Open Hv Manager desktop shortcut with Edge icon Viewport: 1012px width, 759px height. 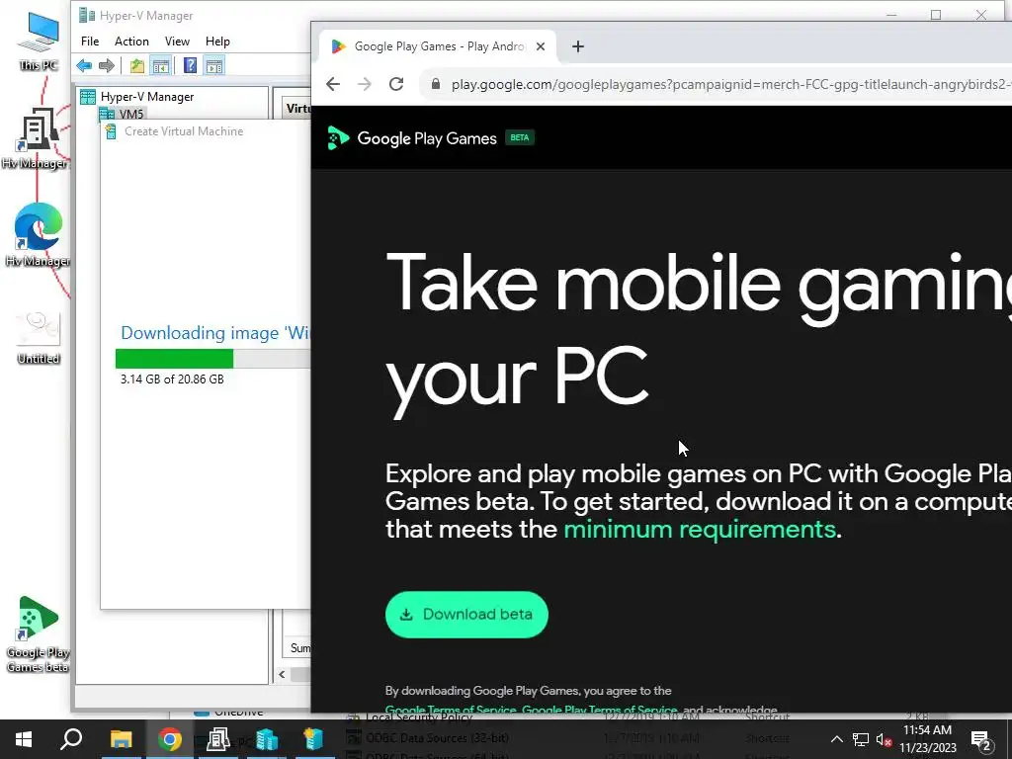pyautogui.click(x=38, y=235)
